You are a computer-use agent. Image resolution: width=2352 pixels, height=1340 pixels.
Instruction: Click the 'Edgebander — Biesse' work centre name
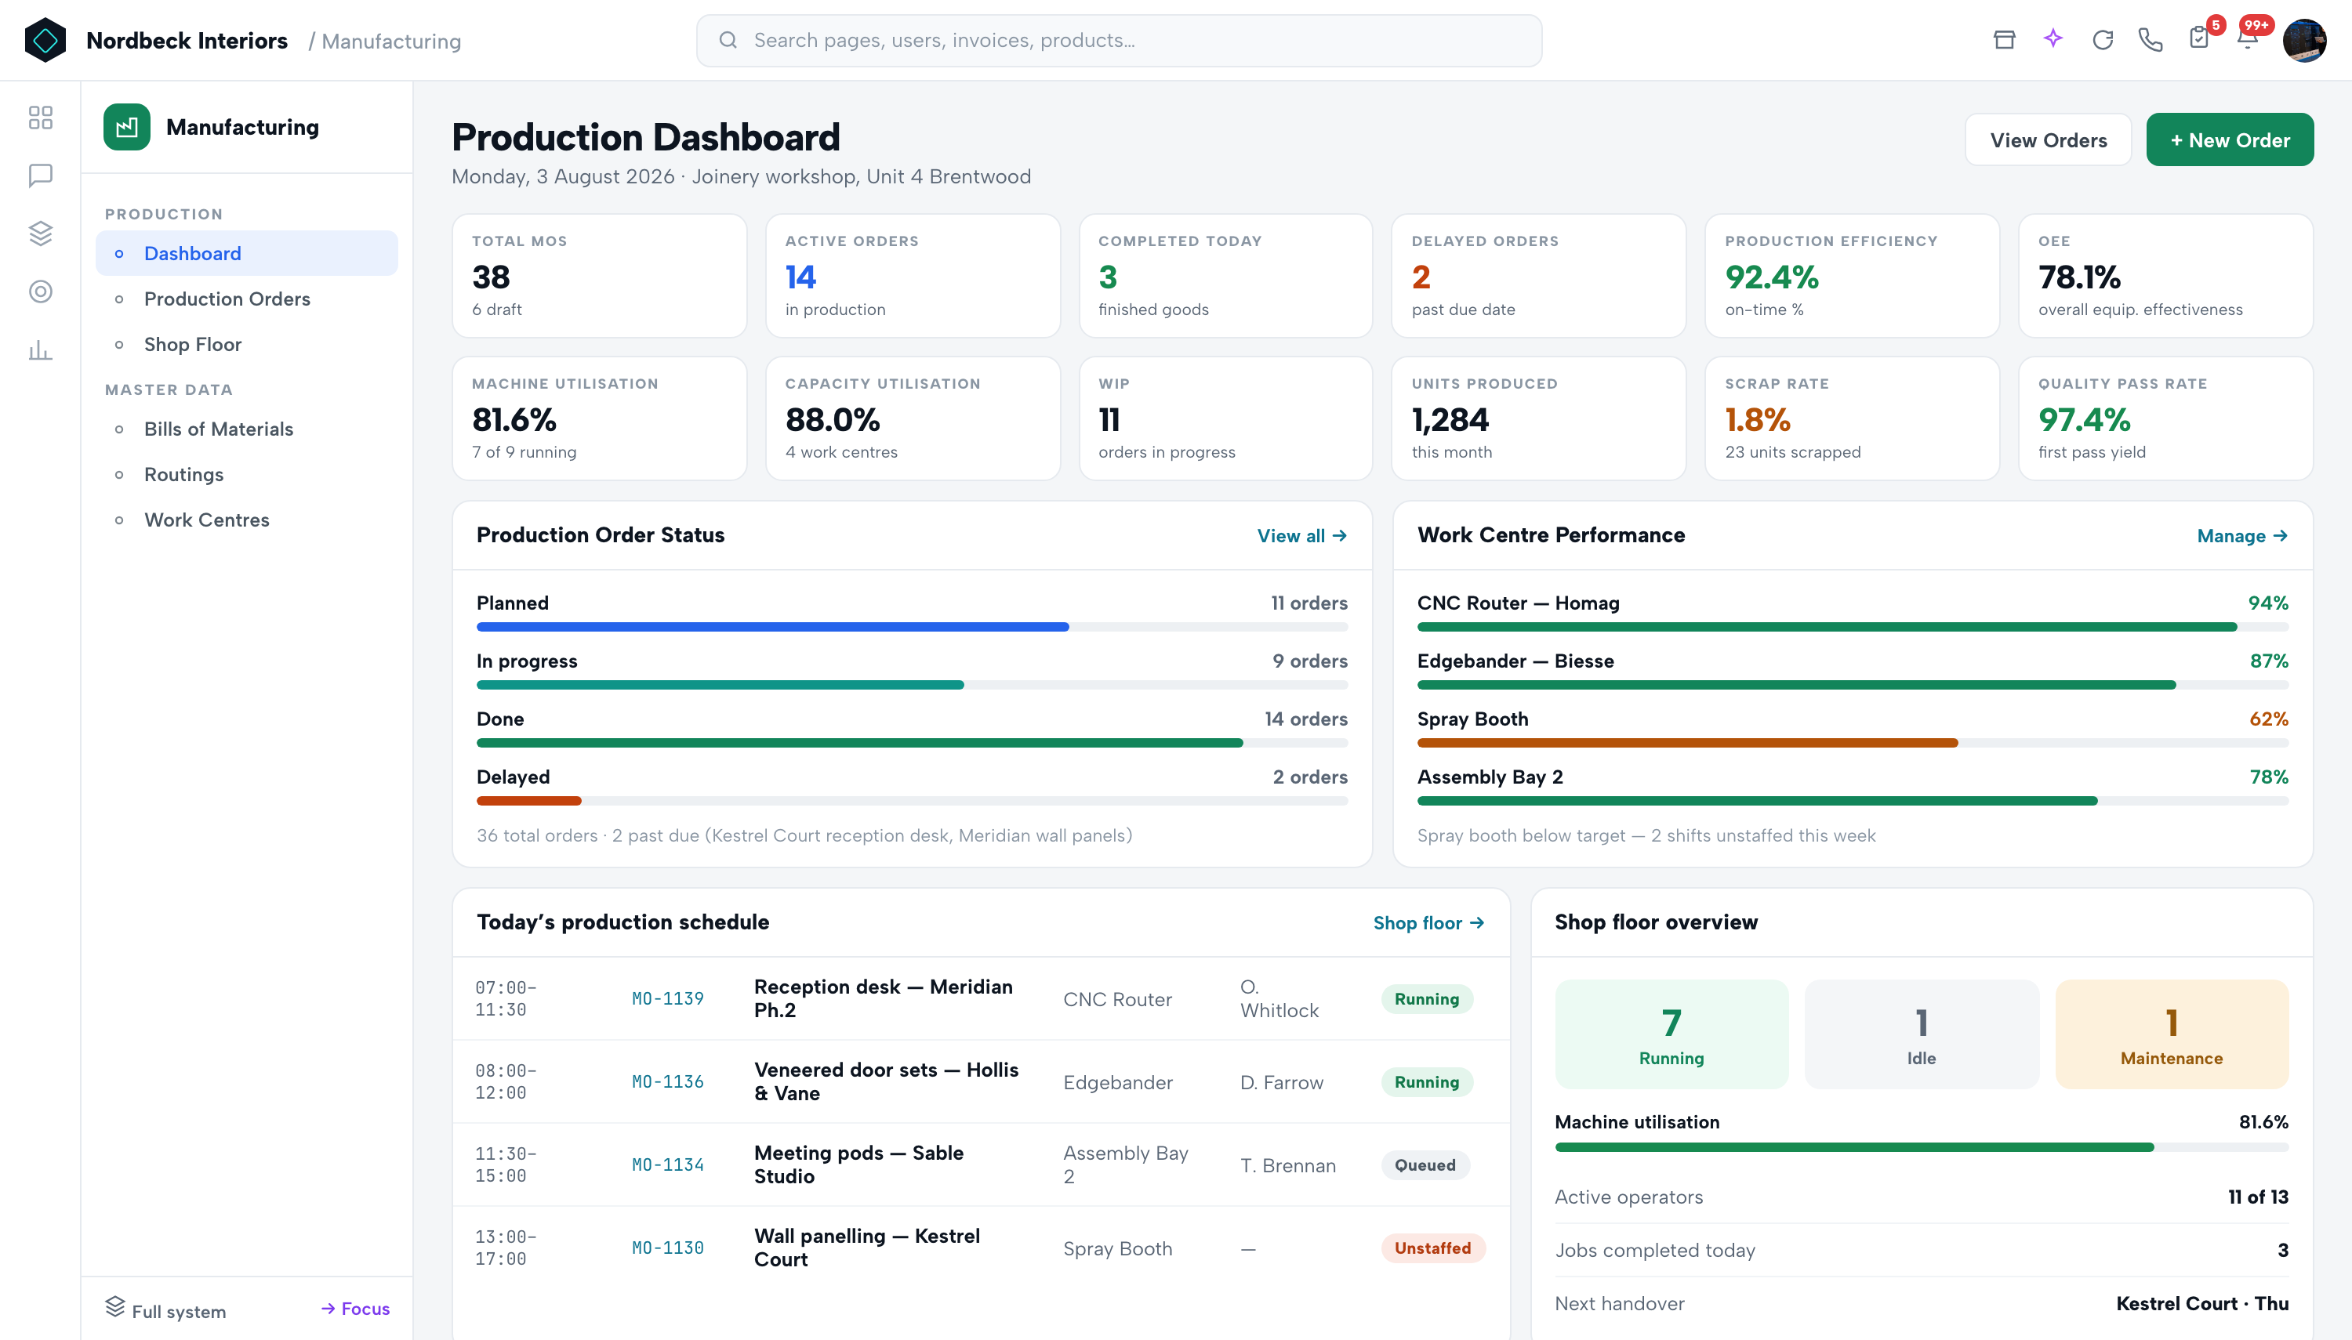pyautogui.click(x=1515, y=661)
